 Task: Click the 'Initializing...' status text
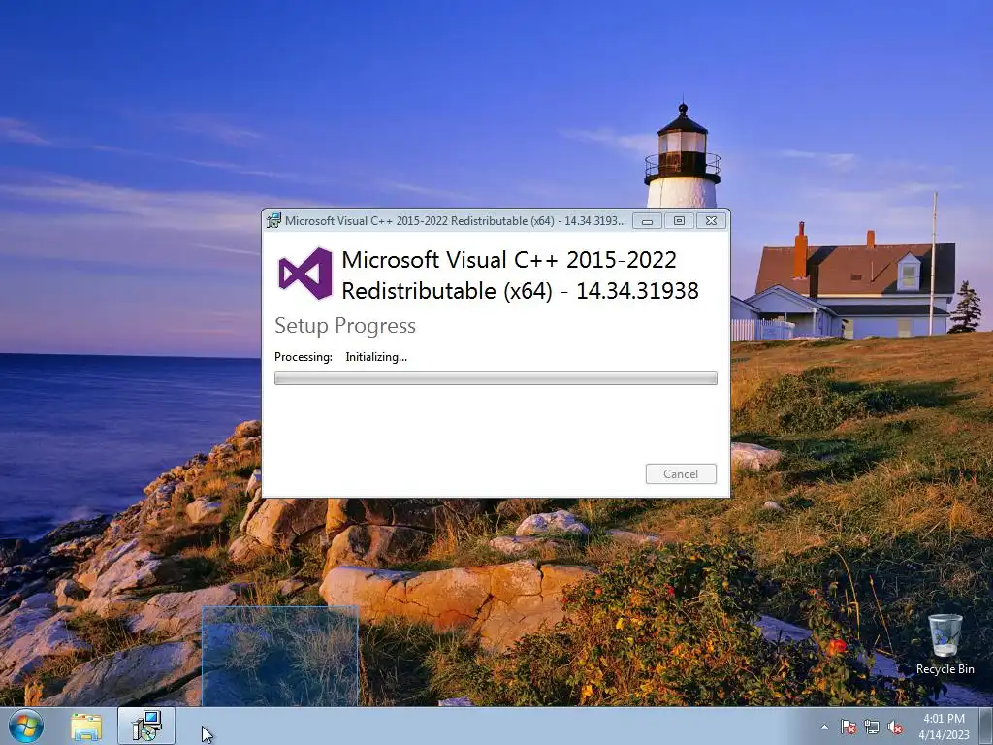(376, 357)
